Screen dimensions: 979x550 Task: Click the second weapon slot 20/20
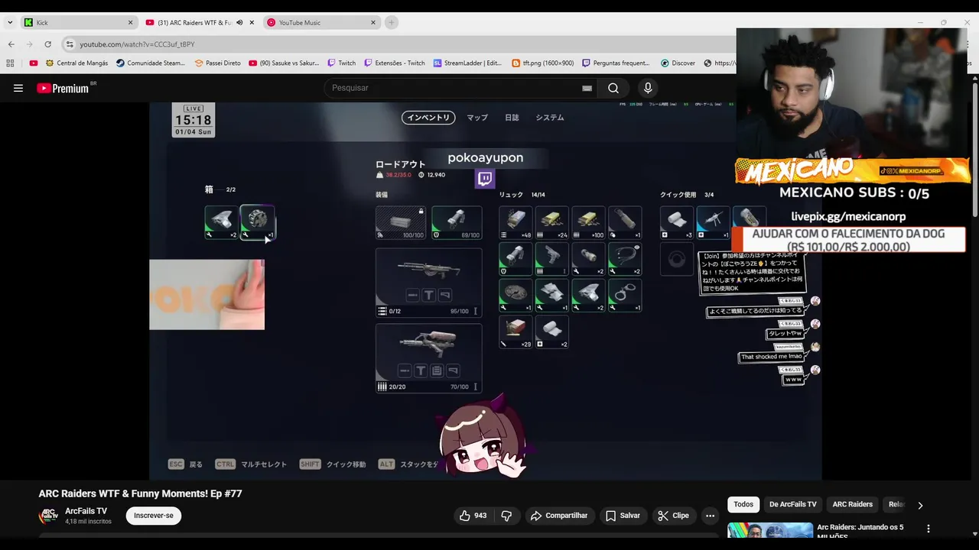[428, 358]
